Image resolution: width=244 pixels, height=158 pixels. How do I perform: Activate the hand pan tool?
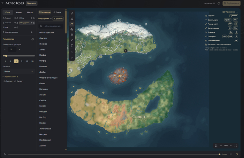click(72, 24)
